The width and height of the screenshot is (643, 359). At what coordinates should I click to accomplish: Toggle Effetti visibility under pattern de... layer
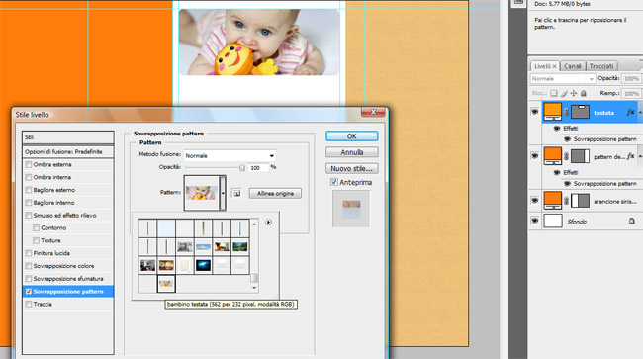click(557, 172)
